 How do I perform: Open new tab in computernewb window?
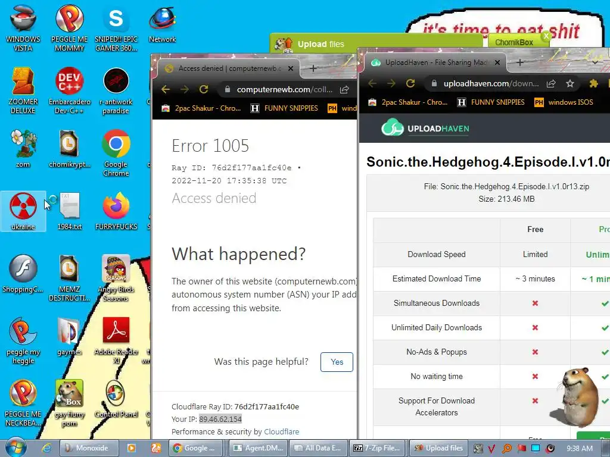[x=313, y=68]
